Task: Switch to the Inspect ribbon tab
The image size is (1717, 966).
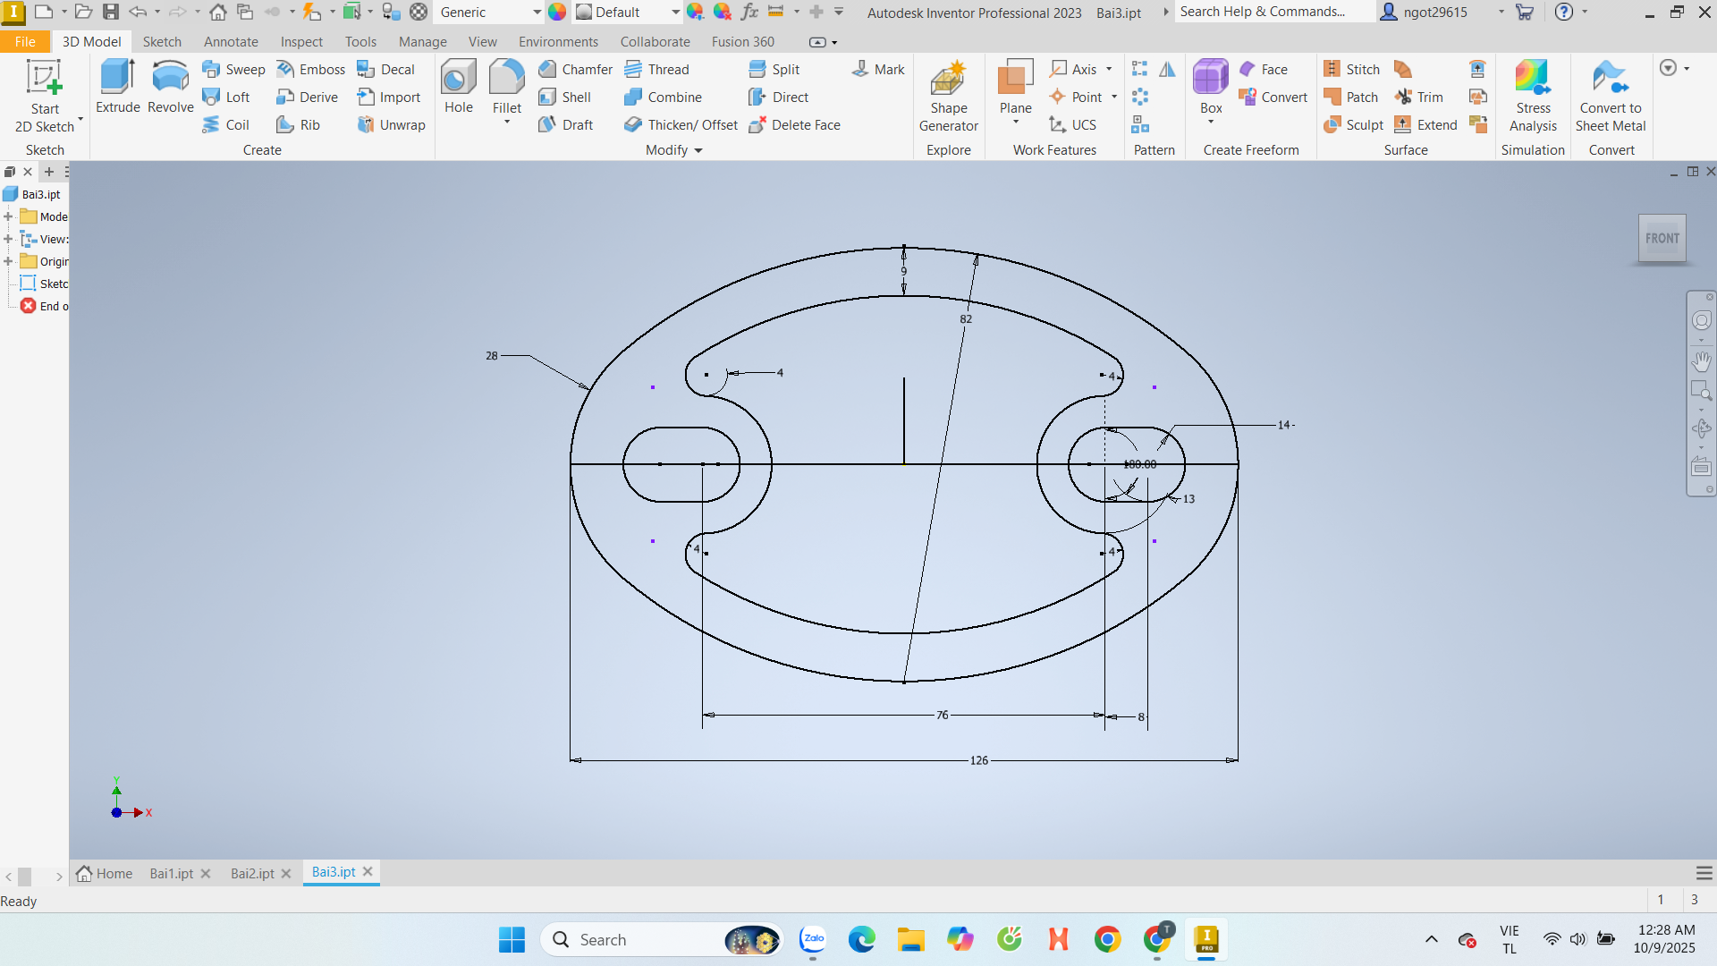Action: pos(301,42)
